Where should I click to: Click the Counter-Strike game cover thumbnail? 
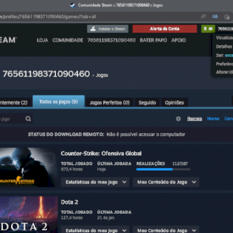pos(29,167)
